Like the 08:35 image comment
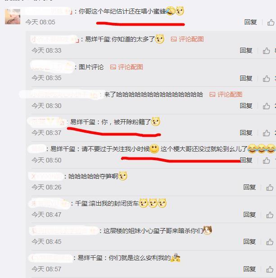Screen dimensions: 276x278 coord(266,78)
